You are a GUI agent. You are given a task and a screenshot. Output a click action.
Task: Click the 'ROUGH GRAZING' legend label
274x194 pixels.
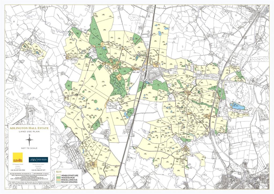coord(69,182)
